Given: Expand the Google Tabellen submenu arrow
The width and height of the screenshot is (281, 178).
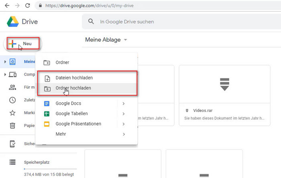Looking at the screenshot, I should (124, 114).
